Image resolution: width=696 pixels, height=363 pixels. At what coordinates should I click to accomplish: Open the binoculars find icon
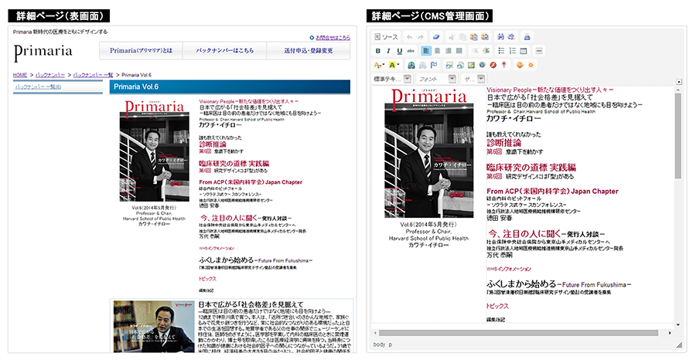(500, 37)
